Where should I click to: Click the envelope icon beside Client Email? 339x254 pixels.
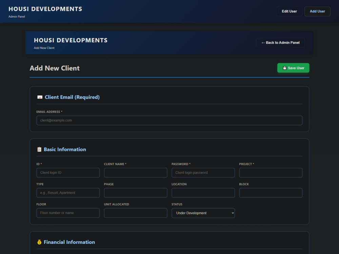(40, 97)
